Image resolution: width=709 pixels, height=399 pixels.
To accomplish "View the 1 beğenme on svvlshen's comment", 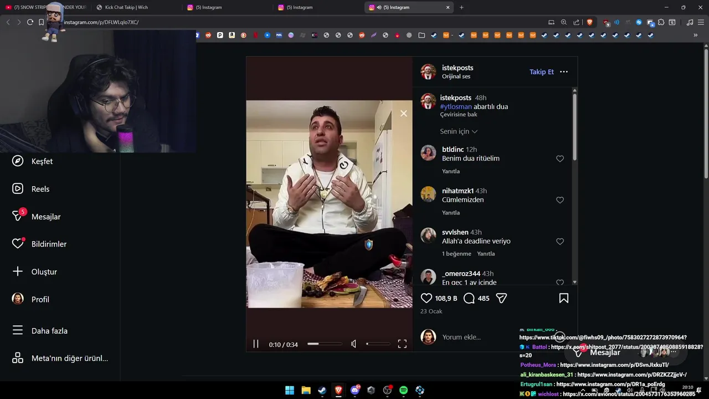I will click(456, 254).
